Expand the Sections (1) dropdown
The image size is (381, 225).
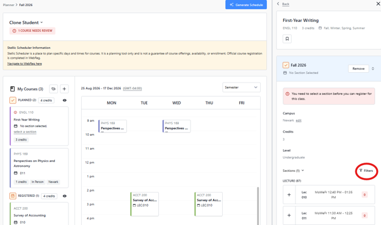(293, 171)
